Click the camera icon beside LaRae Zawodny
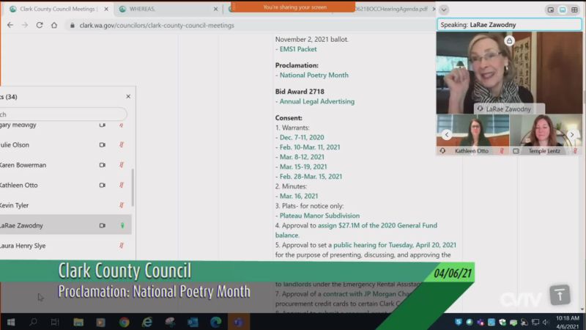This screenshot has width=586, height=330. coord(103,226)
